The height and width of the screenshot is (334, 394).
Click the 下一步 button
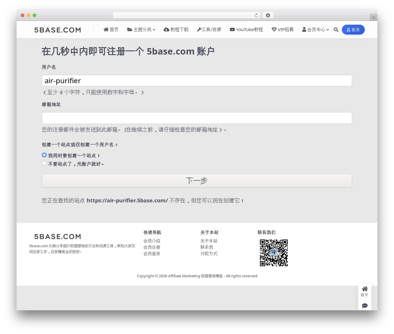tap(197, 181)
